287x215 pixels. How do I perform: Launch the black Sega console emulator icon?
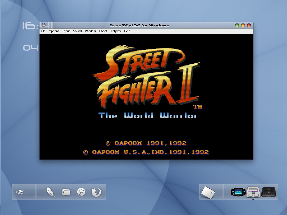click(x=269, y=192)
